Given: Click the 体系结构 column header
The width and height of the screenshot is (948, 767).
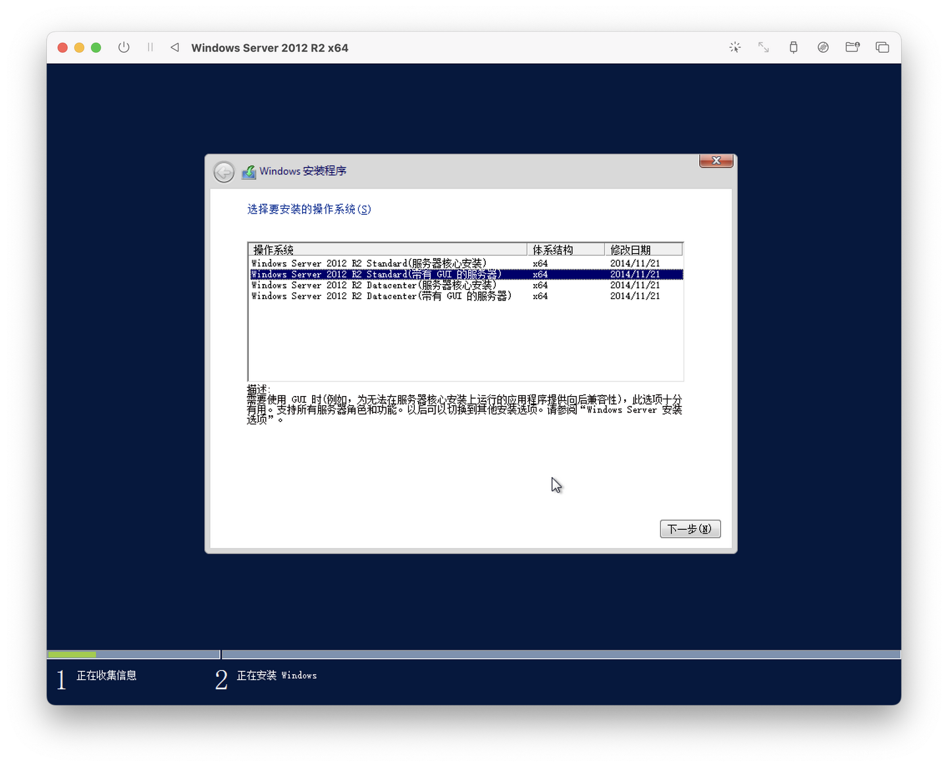Looking at the screenshot, I should pyautogui.click(x=566, y=250).
